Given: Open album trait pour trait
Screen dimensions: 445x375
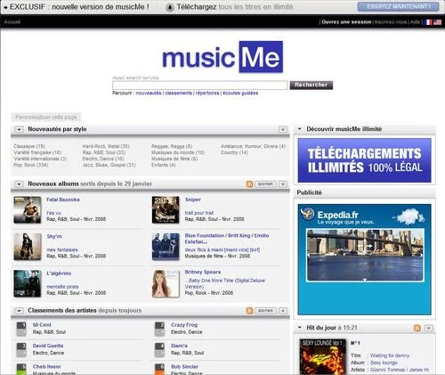Looking at the screenshot, I should (199, 213).
